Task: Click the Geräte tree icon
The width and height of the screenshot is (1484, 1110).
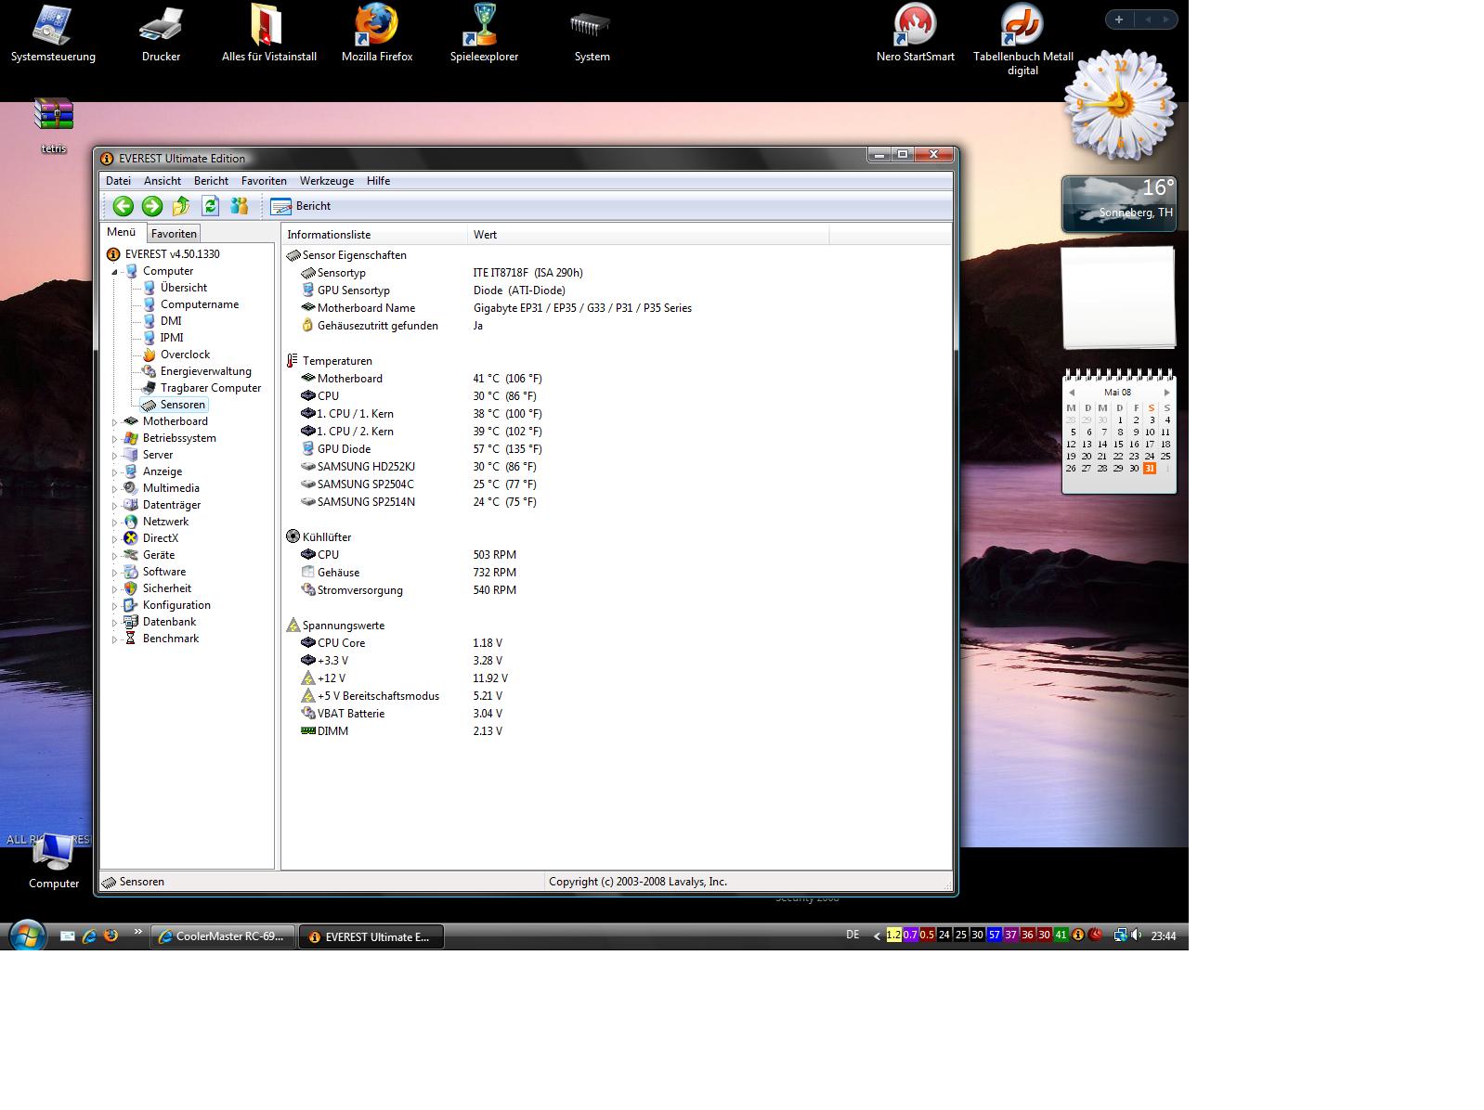Action: click(x=131, y=555)
